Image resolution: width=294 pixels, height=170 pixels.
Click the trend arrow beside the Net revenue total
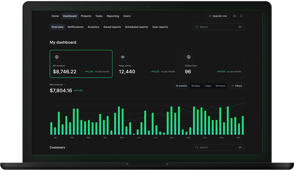click(x=75, y=90)
